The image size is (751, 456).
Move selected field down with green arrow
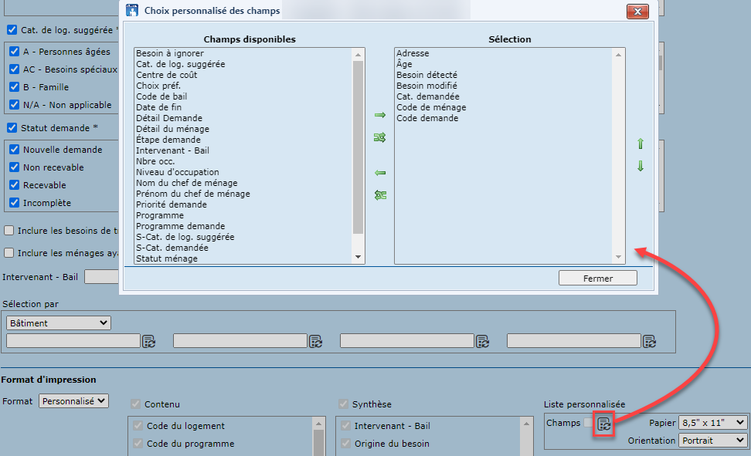pyautogui.click(x=640, y=167)
